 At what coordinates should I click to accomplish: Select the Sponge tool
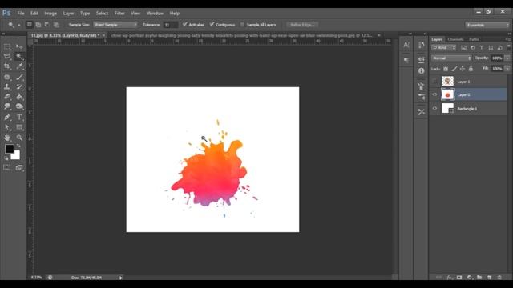point(19,106)
